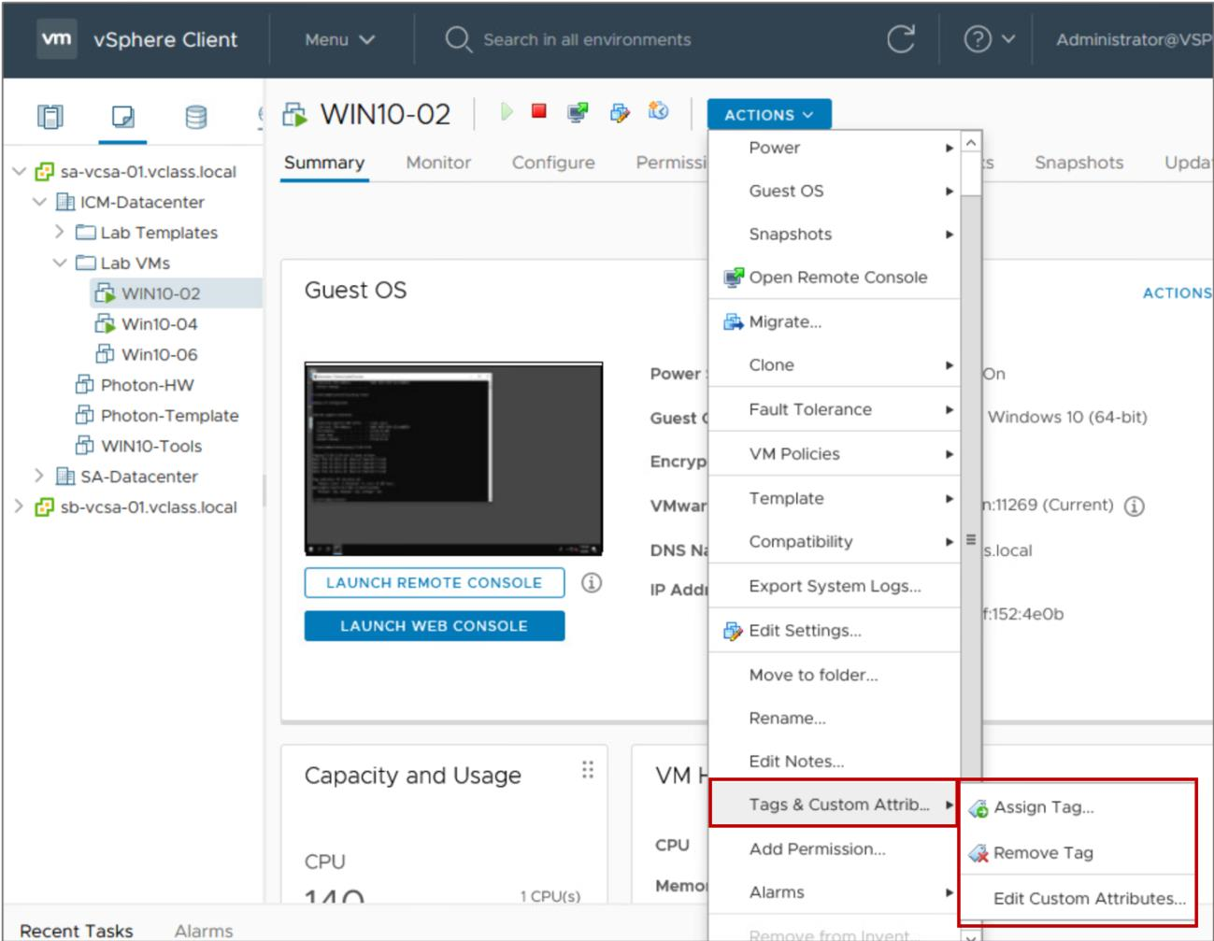Click the Migrate icon in Actions menu
The width and height of the screenshot is (1214, 941).
click(x=734, y=321)
